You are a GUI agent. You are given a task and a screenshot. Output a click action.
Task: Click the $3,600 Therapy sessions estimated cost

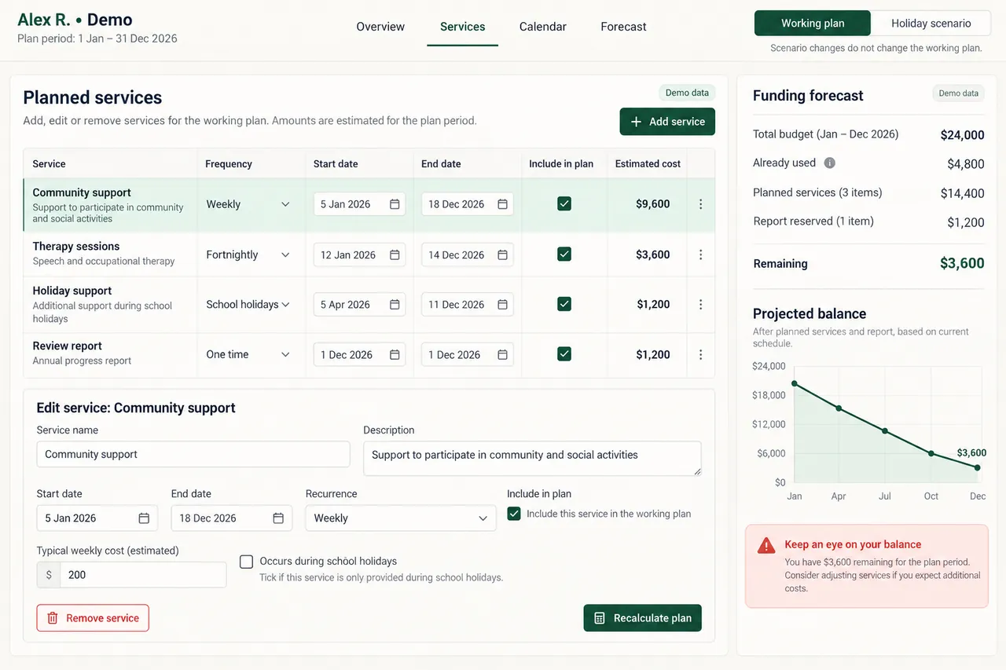point(653,254)
